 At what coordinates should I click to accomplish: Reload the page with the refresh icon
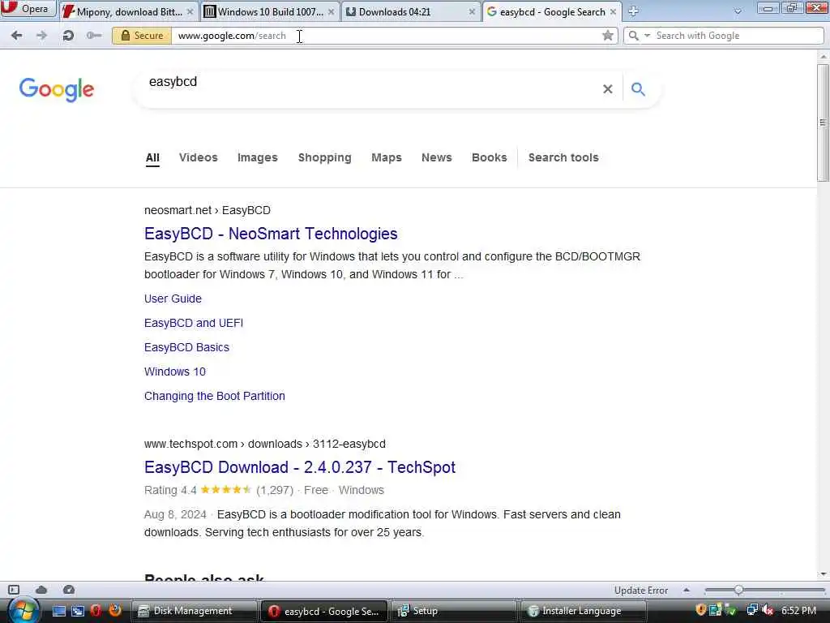coord(68,36)
